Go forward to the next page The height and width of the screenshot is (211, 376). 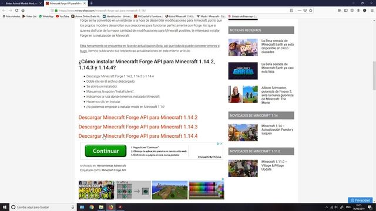point(11,11)
